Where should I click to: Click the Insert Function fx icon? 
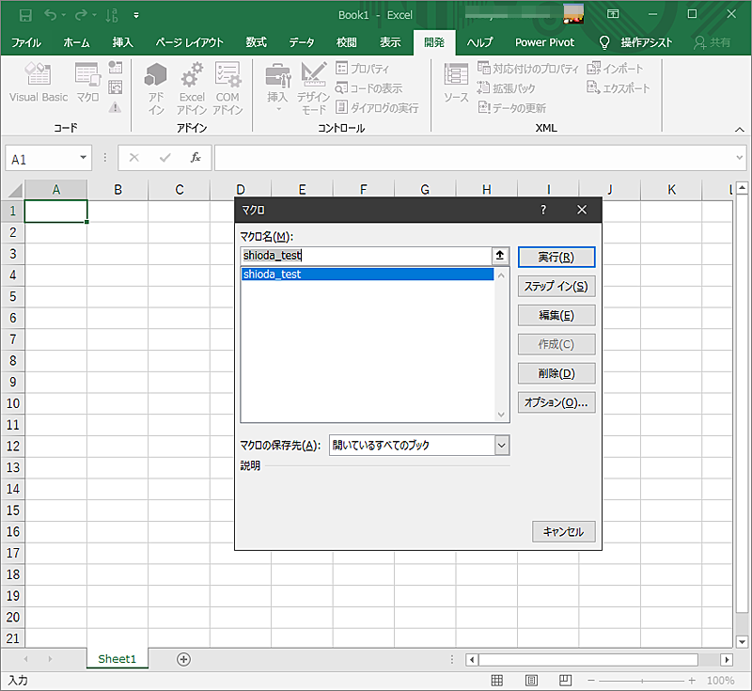click(196, 157)
